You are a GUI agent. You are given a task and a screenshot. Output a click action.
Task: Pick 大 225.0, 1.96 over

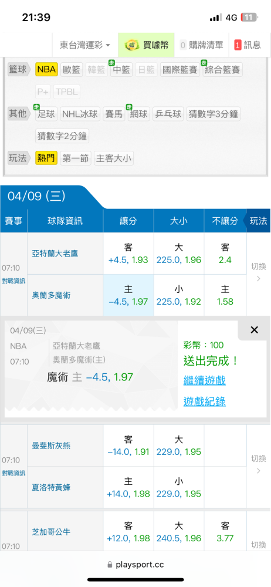coord(178,254)
